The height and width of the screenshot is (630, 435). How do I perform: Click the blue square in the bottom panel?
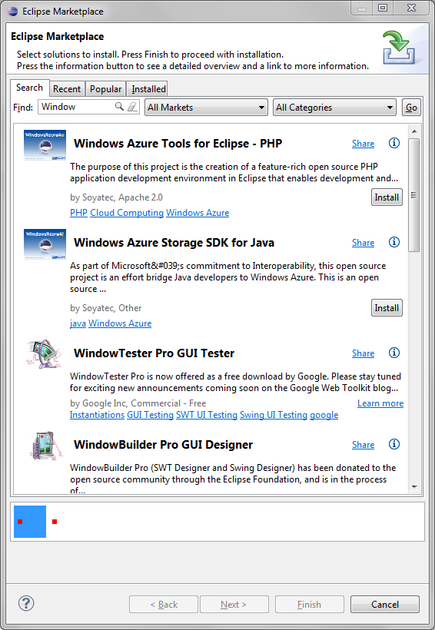tap(30, 522)
